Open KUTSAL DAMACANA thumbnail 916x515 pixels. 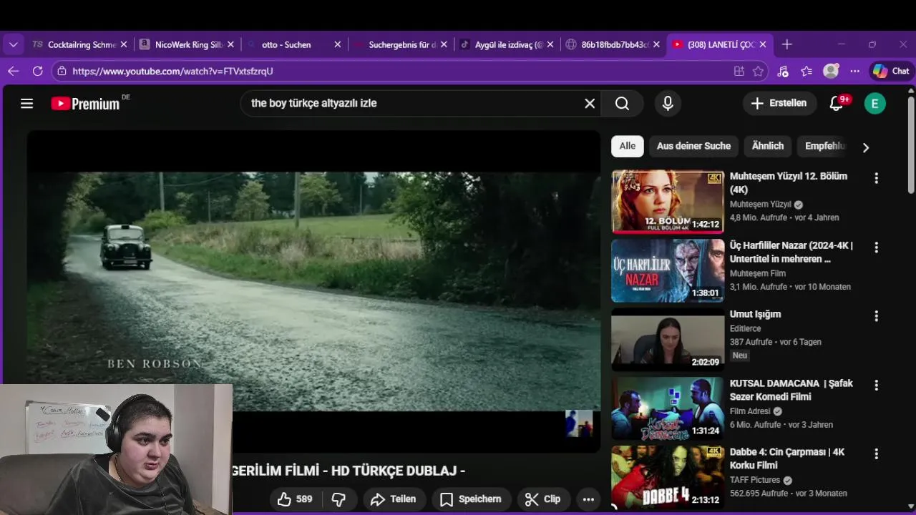click(668, 409)
